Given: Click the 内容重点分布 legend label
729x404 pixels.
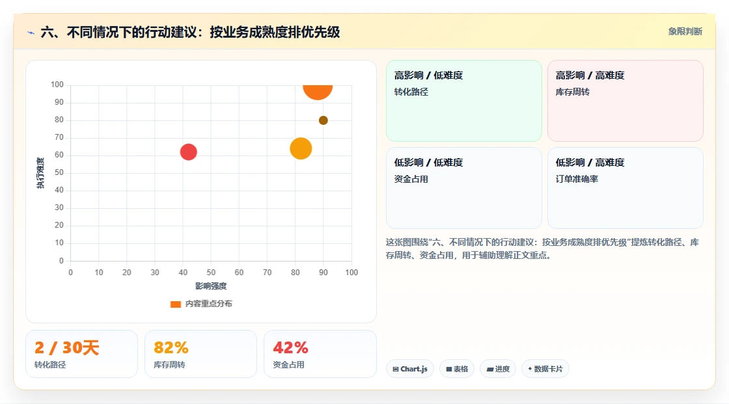Looking at the screenshot, I should pyautogui.click(x=208, y=304).
